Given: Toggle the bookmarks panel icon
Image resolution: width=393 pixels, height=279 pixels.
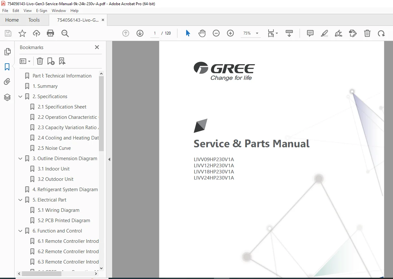Looking at the screenshot, I should 7,67.
